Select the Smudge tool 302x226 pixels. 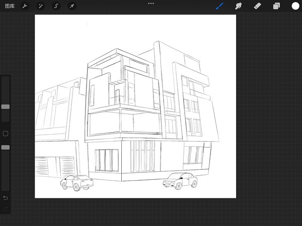coord(239,6)
